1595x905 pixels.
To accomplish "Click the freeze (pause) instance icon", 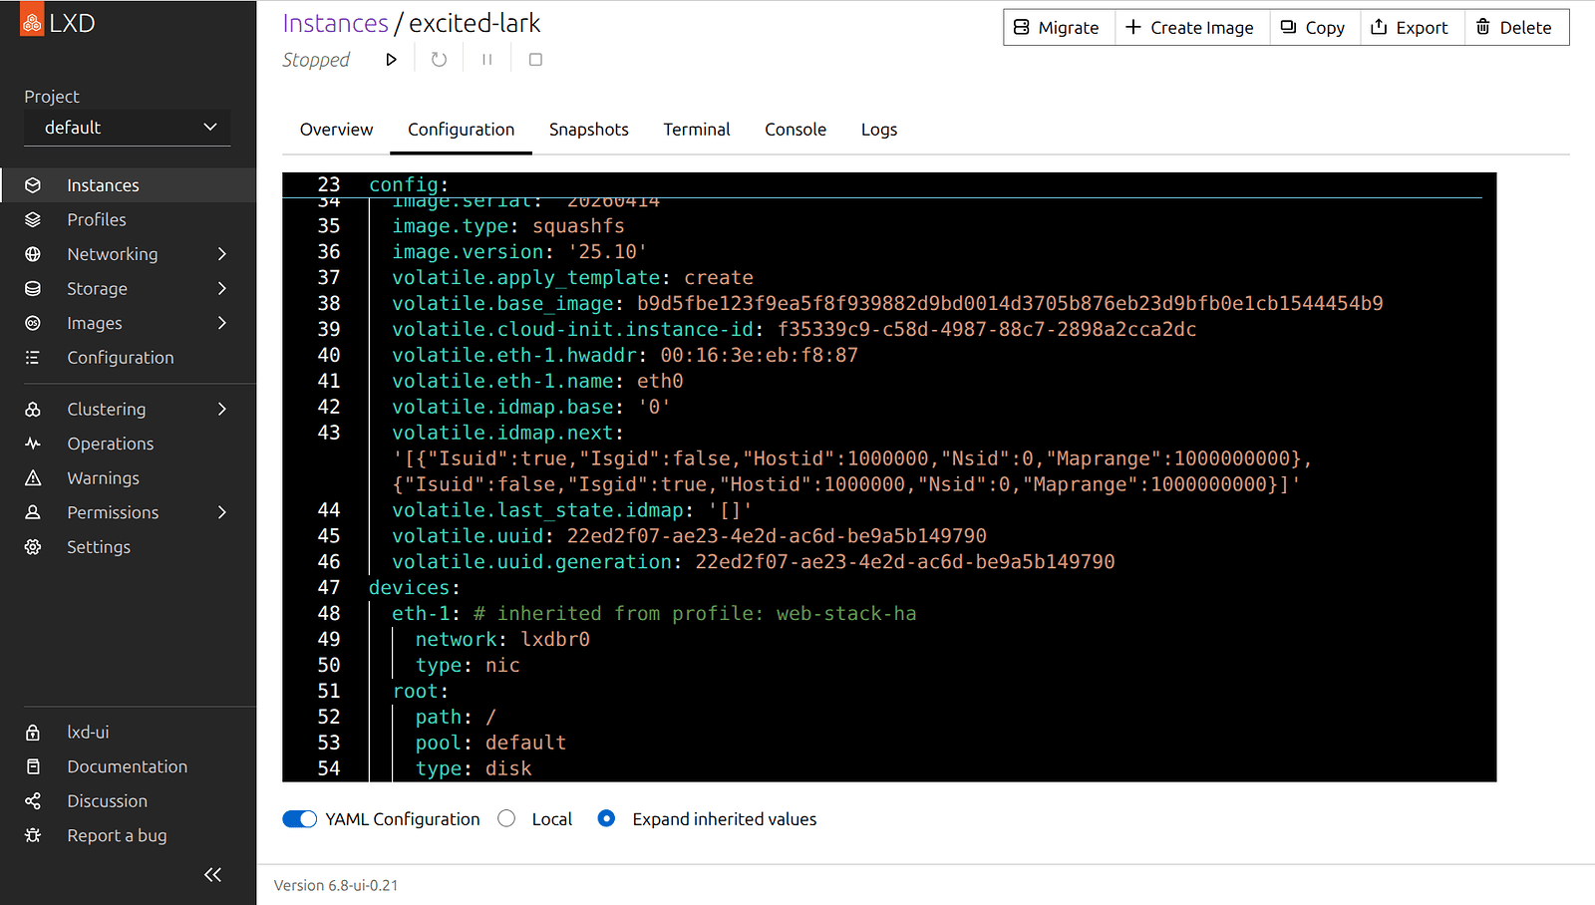I will pyautogui.click(x=487, y=60).
